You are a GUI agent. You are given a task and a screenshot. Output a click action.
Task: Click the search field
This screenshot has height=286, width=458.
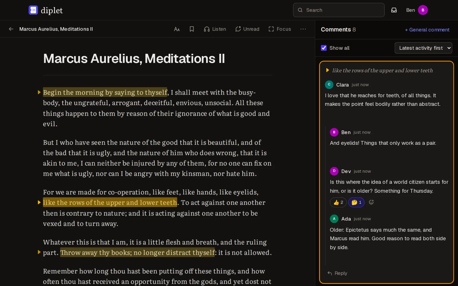point(339,10)
